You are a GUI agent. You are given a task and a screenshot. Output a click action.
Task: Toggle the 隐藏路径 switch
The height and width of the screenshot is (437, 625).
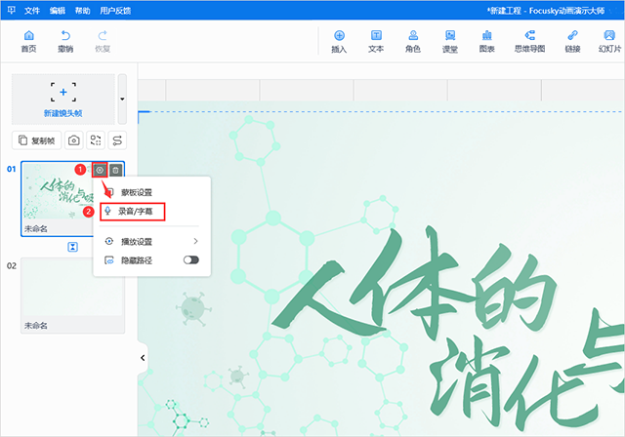click(191, 259)
